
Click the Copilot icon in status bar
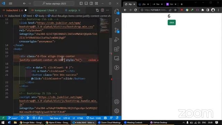(105, 118)
